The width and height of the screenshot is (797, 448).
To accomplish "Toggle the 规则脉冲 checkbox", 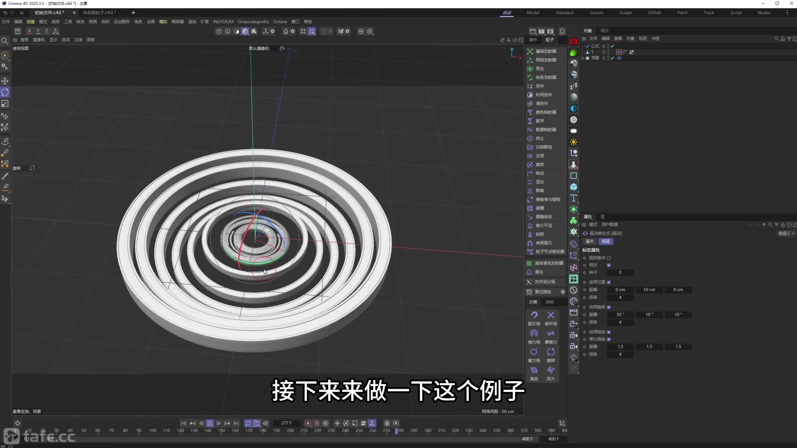I will coord(609,258).
